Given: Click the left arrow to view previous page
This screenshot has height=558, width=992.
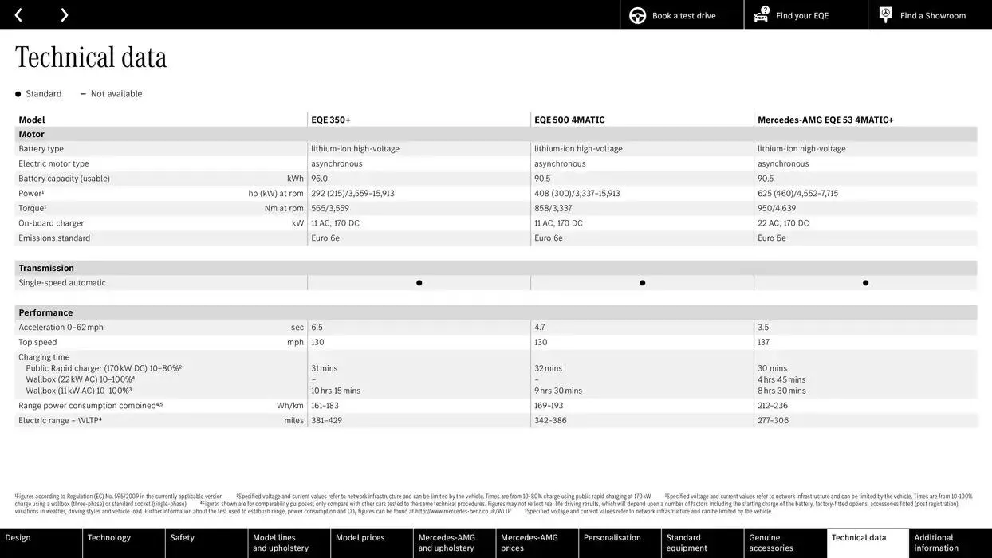Looking at the screenshot, I should coord(18,14).
